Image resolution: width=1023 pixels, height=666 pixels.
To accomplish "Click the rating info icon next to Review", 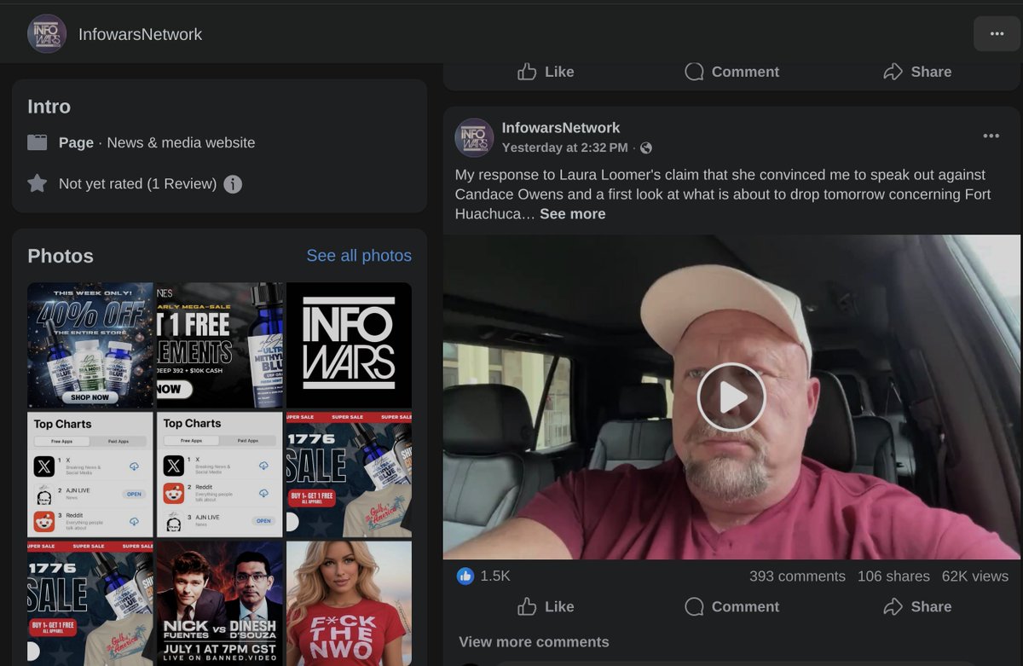I will point(233,184).
